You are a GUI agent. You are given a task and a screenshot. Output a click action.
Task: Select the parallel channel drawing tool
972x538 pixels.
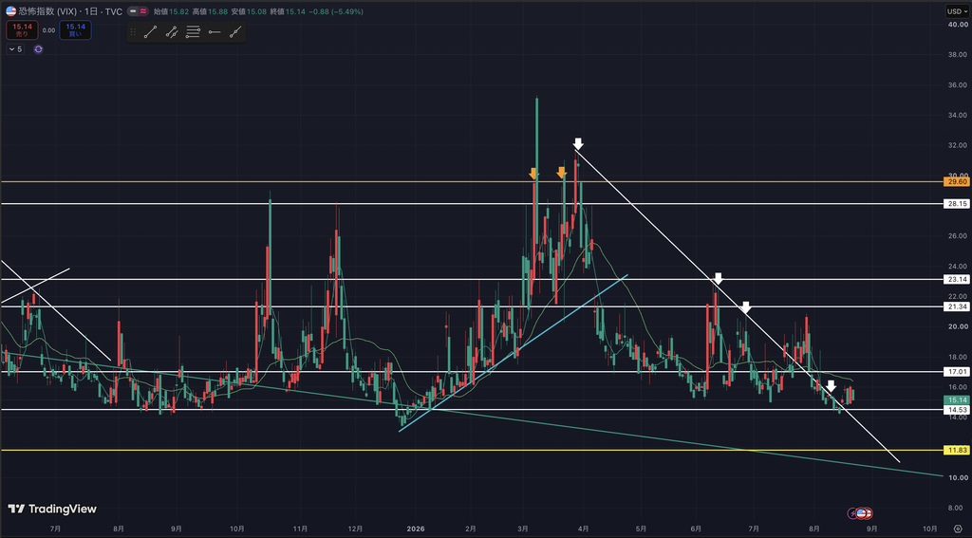pos(172,32)
